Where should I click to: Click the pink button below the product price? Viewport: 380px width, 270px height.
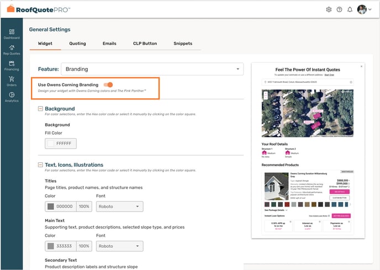(339, 192)
